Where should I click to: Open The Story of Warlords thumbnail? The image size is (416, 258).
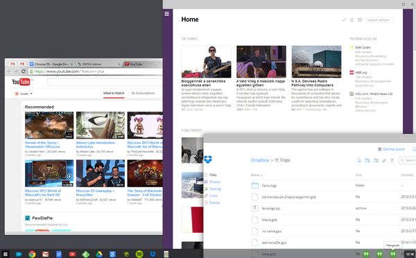(x=145, y=173)
